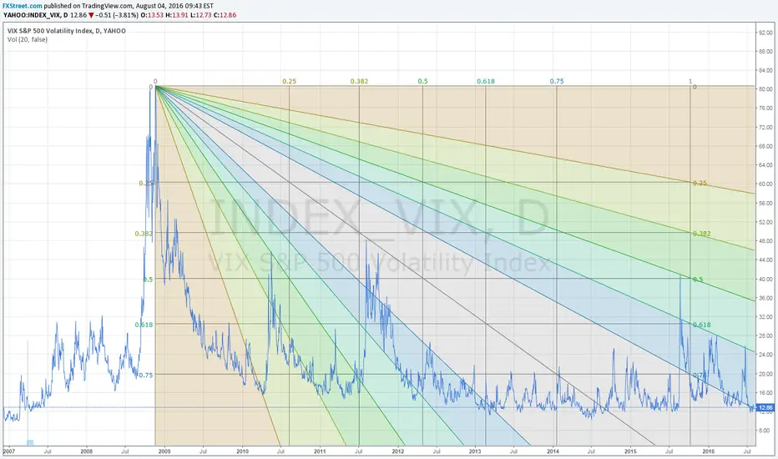The image size is (778, 459).
Task: Click the 2011 label on time axis
Action: pyautogui.click(x=320, y=451)
